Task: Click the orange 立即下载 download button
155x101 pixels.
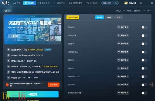Action: click(x=53, y=85)
